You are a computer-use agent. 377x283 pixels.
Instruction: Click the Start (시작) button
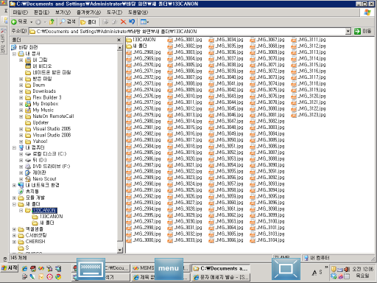tap(10, 268)
